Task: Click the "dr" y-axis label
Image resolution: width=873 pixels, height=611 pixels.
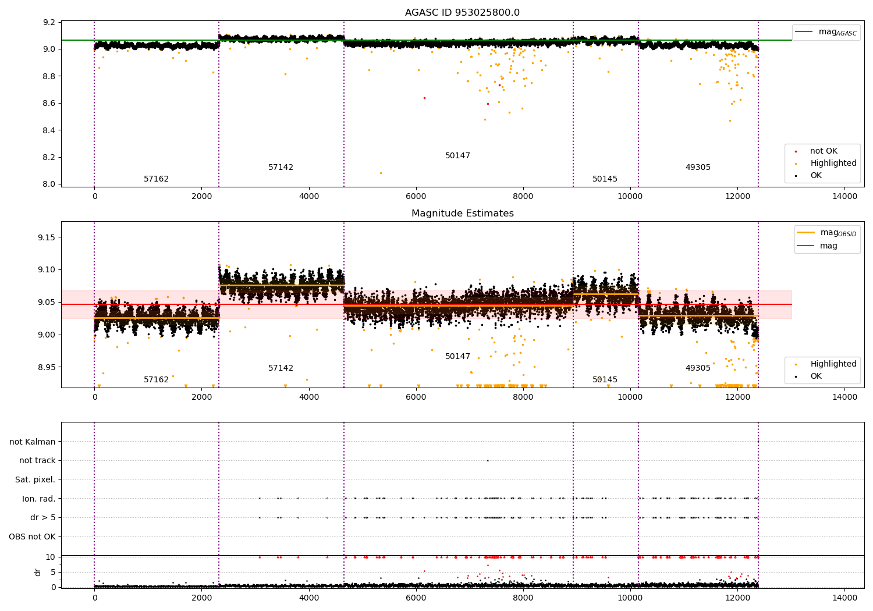Action: [x=38, y=572]
